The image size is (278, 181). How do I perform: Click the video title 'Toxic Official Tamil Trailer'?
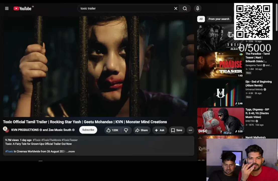[85, 122]
